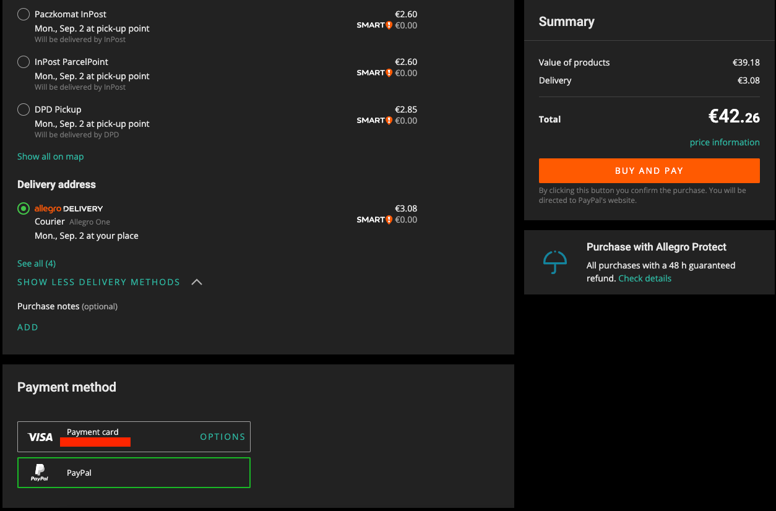Click SMART badge for InPost ParcelPoint
The width and height of the screenshot is (776, 511).
374,73
